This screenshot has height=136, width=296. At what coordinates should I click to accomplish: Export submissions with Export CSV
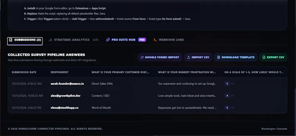273,57
